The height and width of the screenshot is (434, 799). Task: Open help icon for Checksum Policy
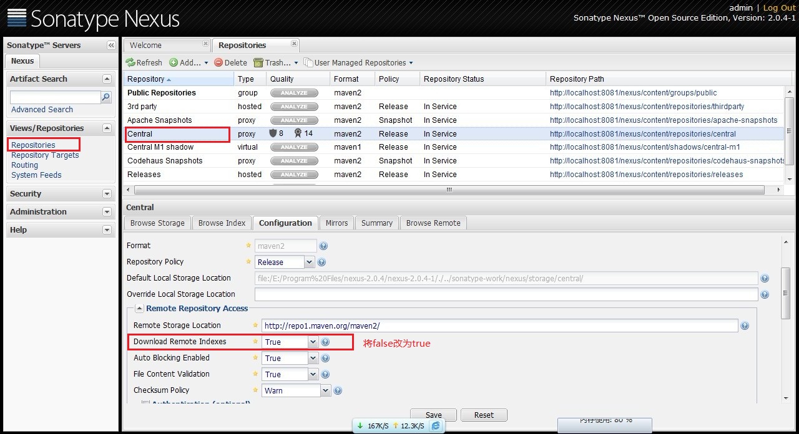pos(338,391)
